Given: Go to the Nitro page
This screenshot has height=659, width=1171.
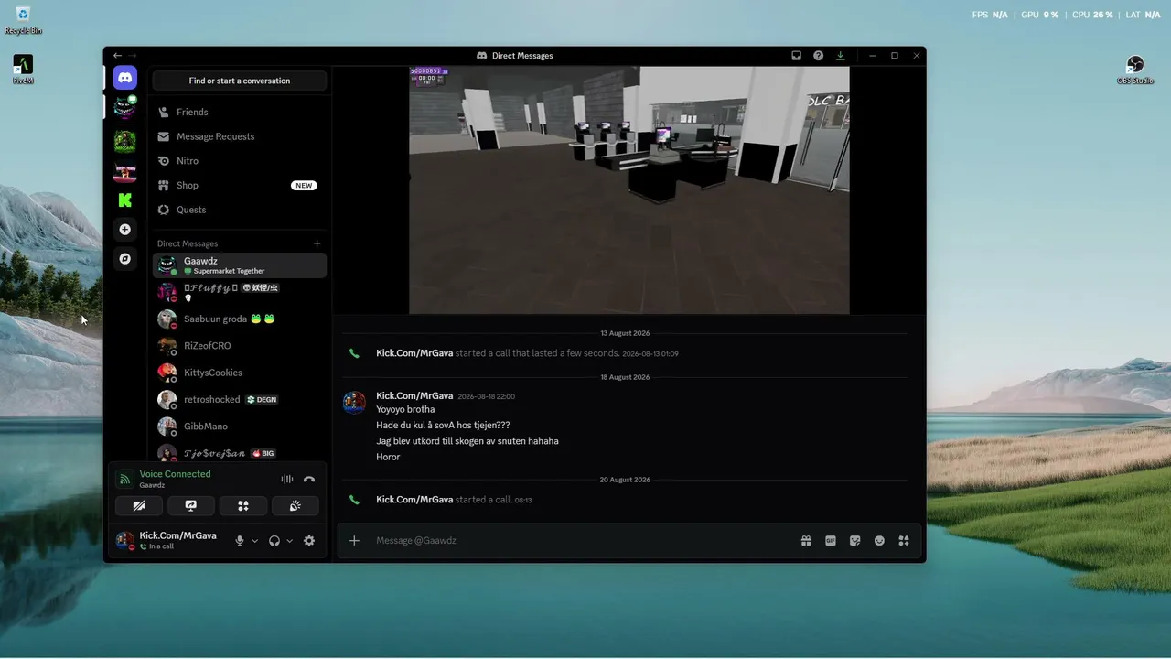Looking at the screenshot, I should tap(240, 161).
